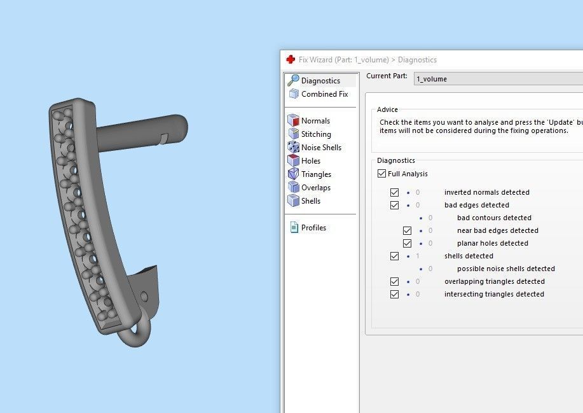Click the 'inverted normals detected' label
This screenshot has width=583, height=413.
[x=487, y=192]
